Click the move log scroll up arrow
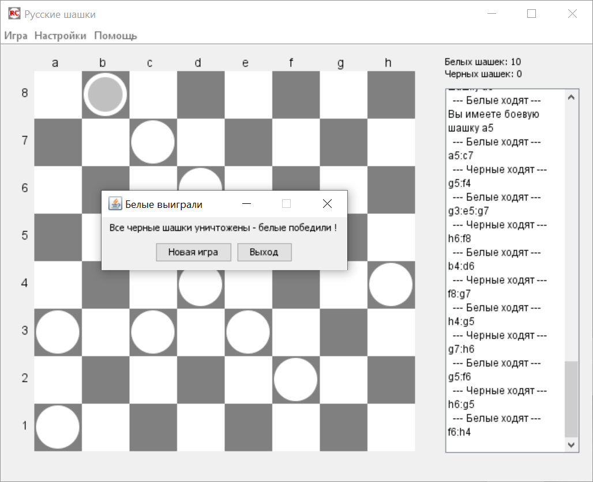Screen dimensions: 593x482 coord(571,97)
